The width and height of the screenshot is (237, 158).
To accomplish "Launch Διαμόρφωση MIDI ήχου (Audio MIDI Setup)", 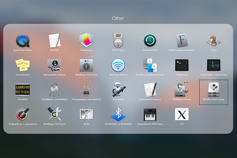I will point(150,114).
